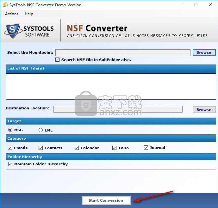Uncheck the Emails category
Image resolution: width=218 pixels, height=208 pixels.
click(x=10, y=148)
